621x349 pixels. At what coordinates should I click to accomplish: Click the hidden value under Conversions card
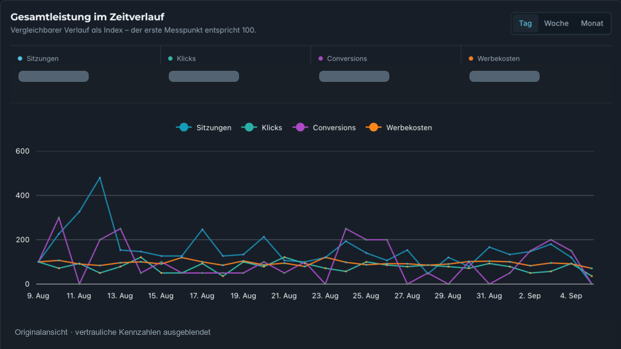pyautogui.click(x=354, y=76)
